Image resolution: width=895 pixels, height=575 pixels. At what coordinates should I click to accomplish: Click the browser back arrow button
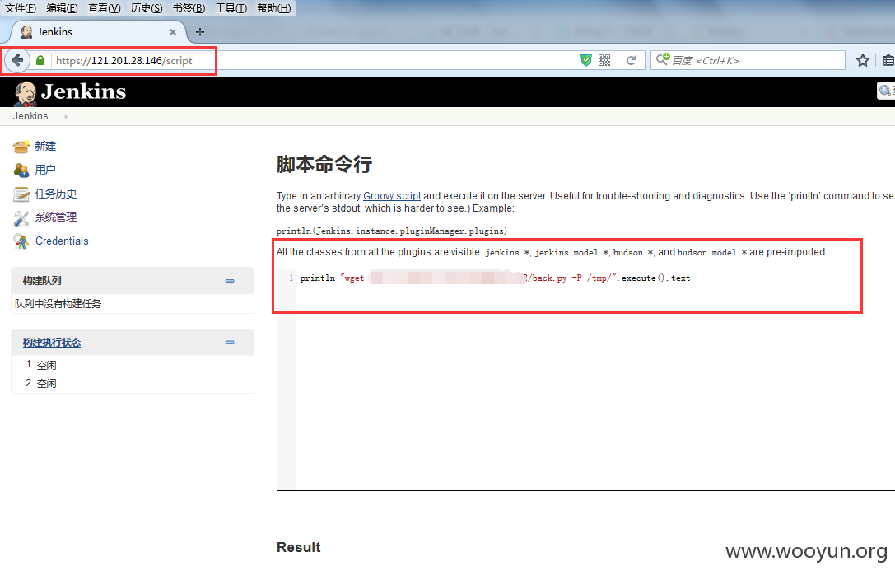(17, 60)
